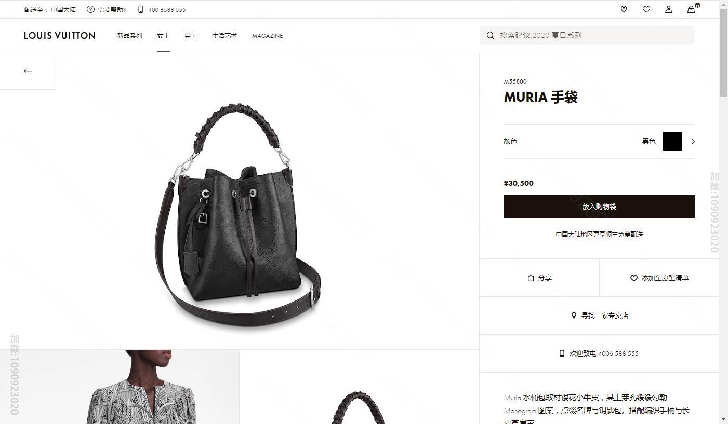This screenshot has height=424, width=728.
Task: Open the 生活艺术 menu
Action: [224, 36]
